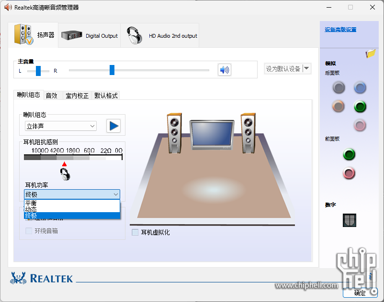Click the digital optical port icon
The width and height of the screenshot is (384, 302).
(x=349, y=220)
